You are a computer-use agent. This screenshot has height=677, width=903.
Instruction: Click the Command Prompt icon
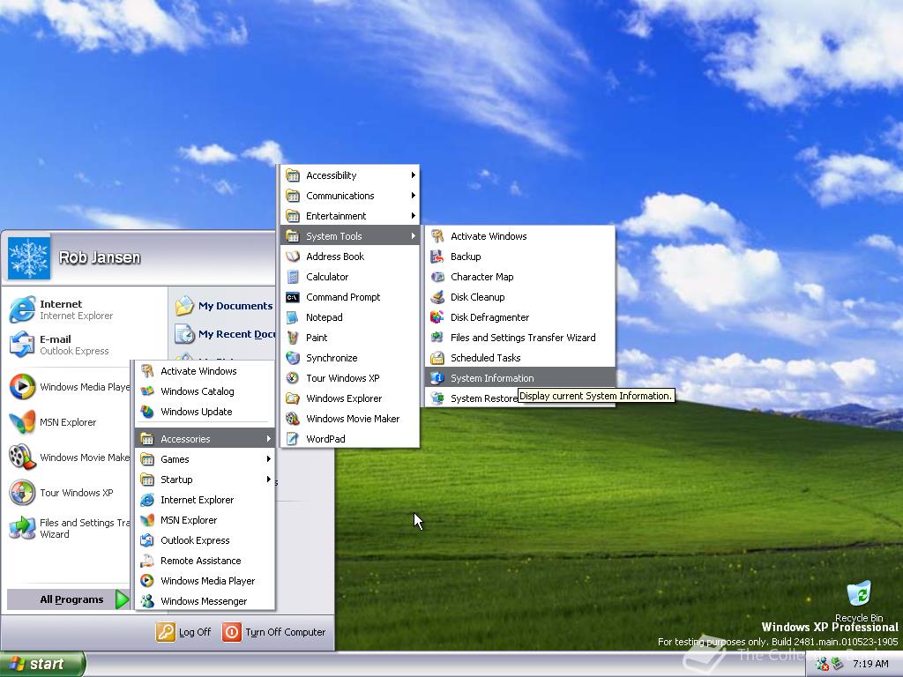coord(293,297)
